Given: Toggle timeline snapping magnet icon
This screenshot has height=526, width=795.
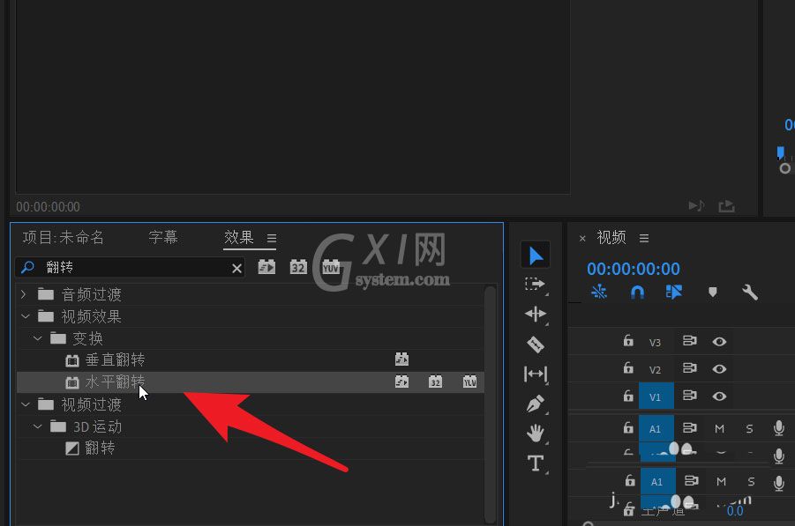Looking at the screenshot, I should point(637,293).
